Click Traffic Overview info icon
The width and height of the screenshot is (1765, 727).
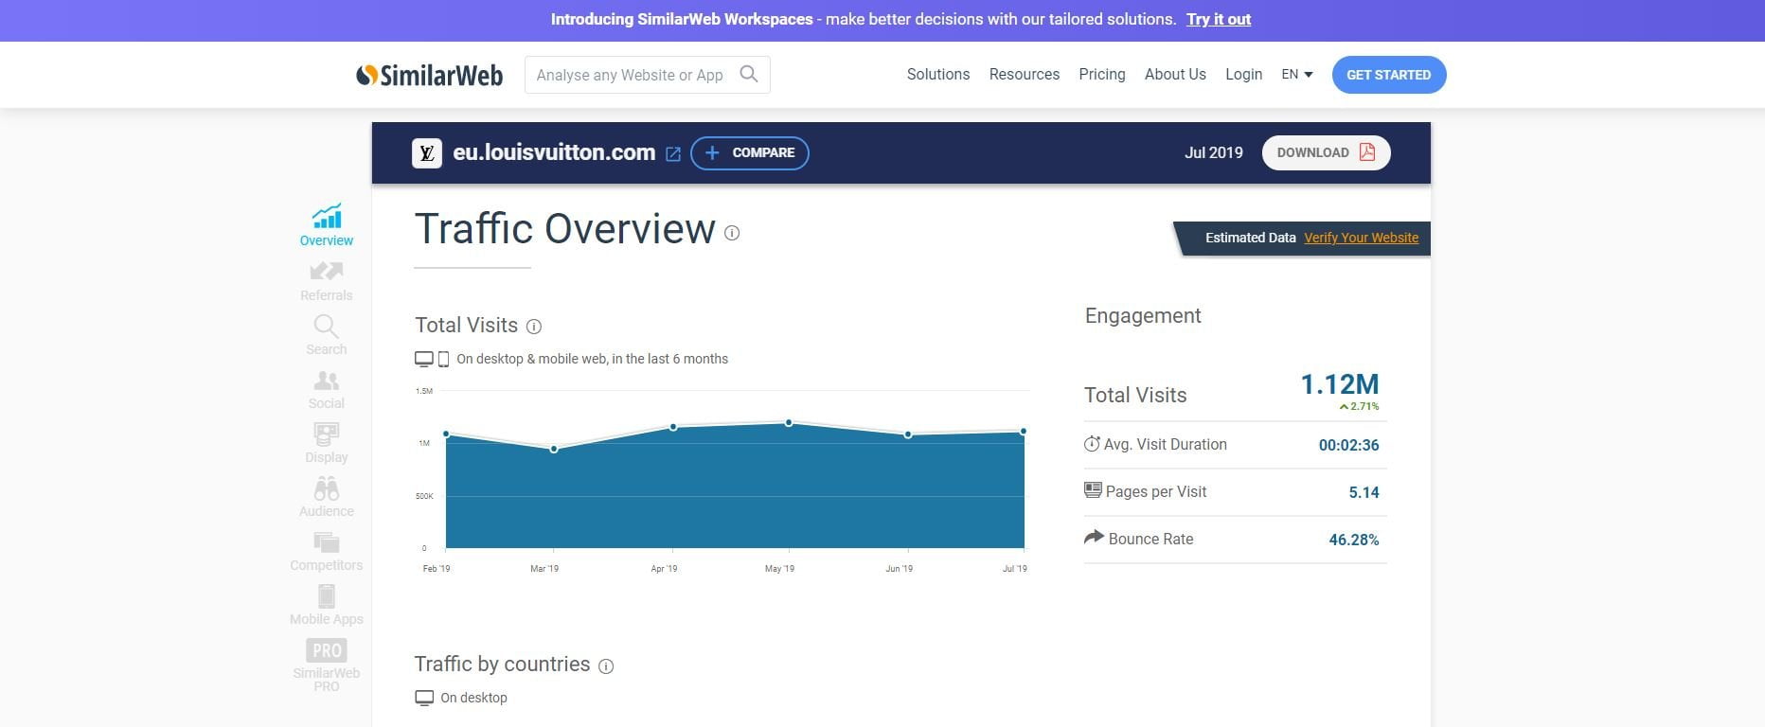[x=732, y=233]
